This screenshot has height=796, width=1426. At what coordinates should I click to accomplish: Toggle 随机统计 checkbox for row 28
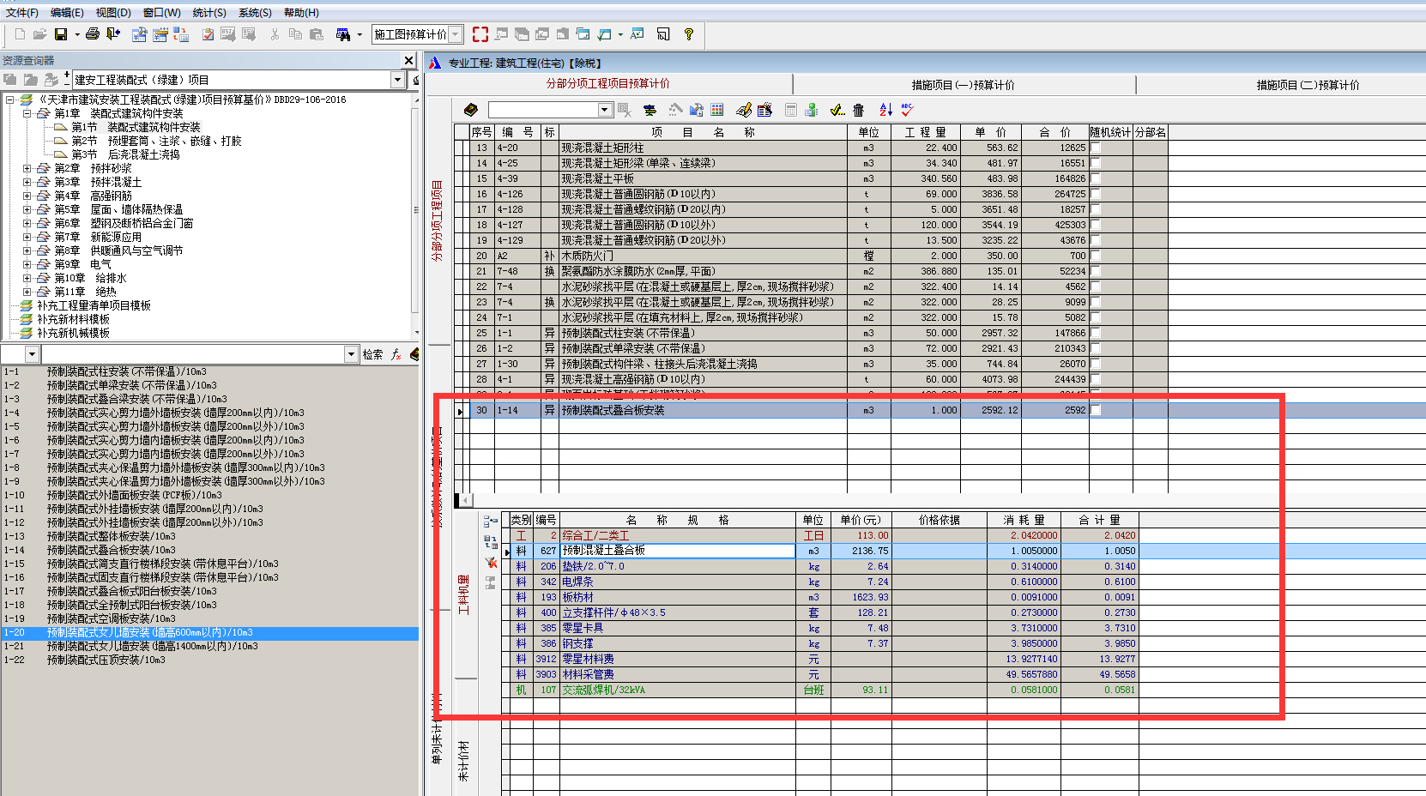pos(1096,379)
